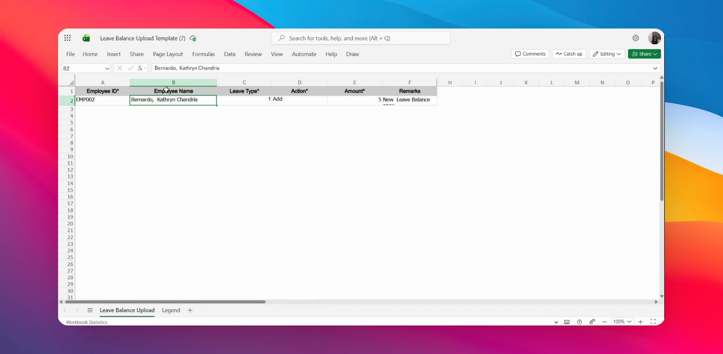Click the Name Box showing B2
The image size is (723, 354).
[x=83, y=68]
